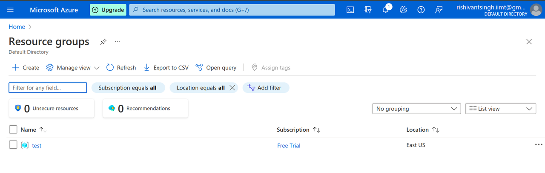The image size is (545, 173).
Task: Open portal settings gear icon
Action: 403,10
